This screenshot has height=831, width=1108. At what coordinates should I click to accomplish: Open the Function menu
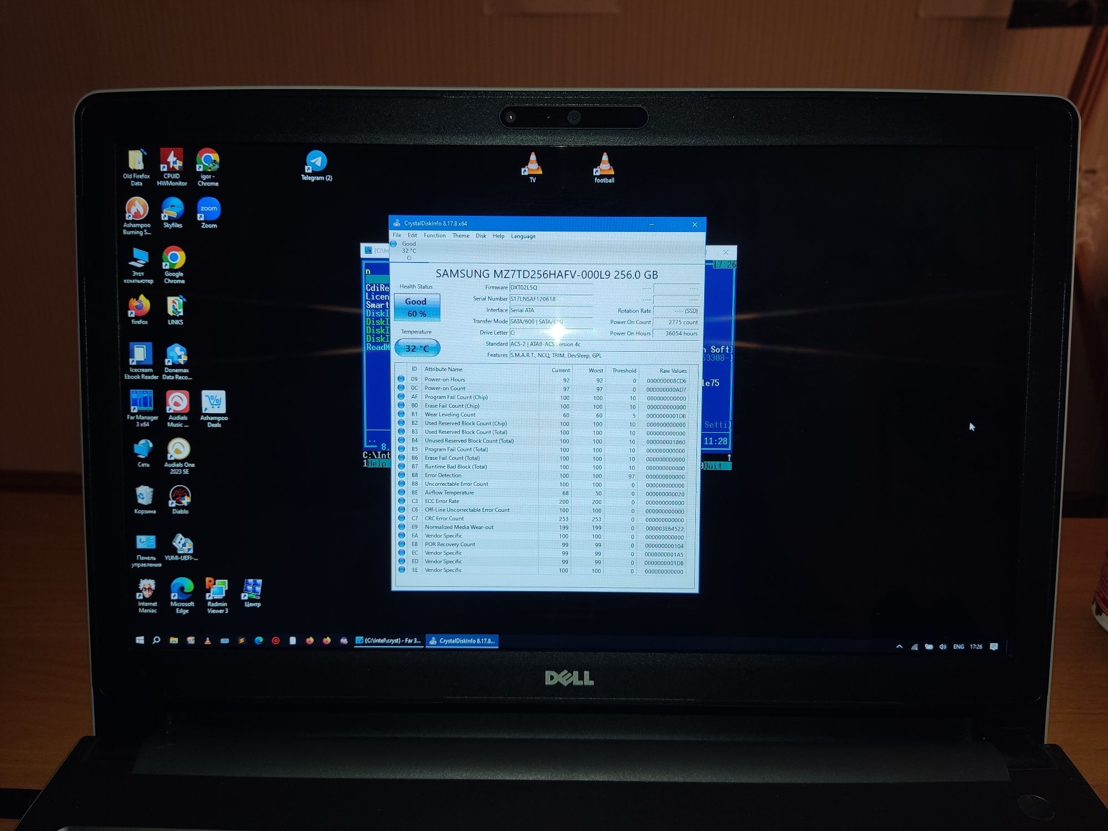point(435,235)
